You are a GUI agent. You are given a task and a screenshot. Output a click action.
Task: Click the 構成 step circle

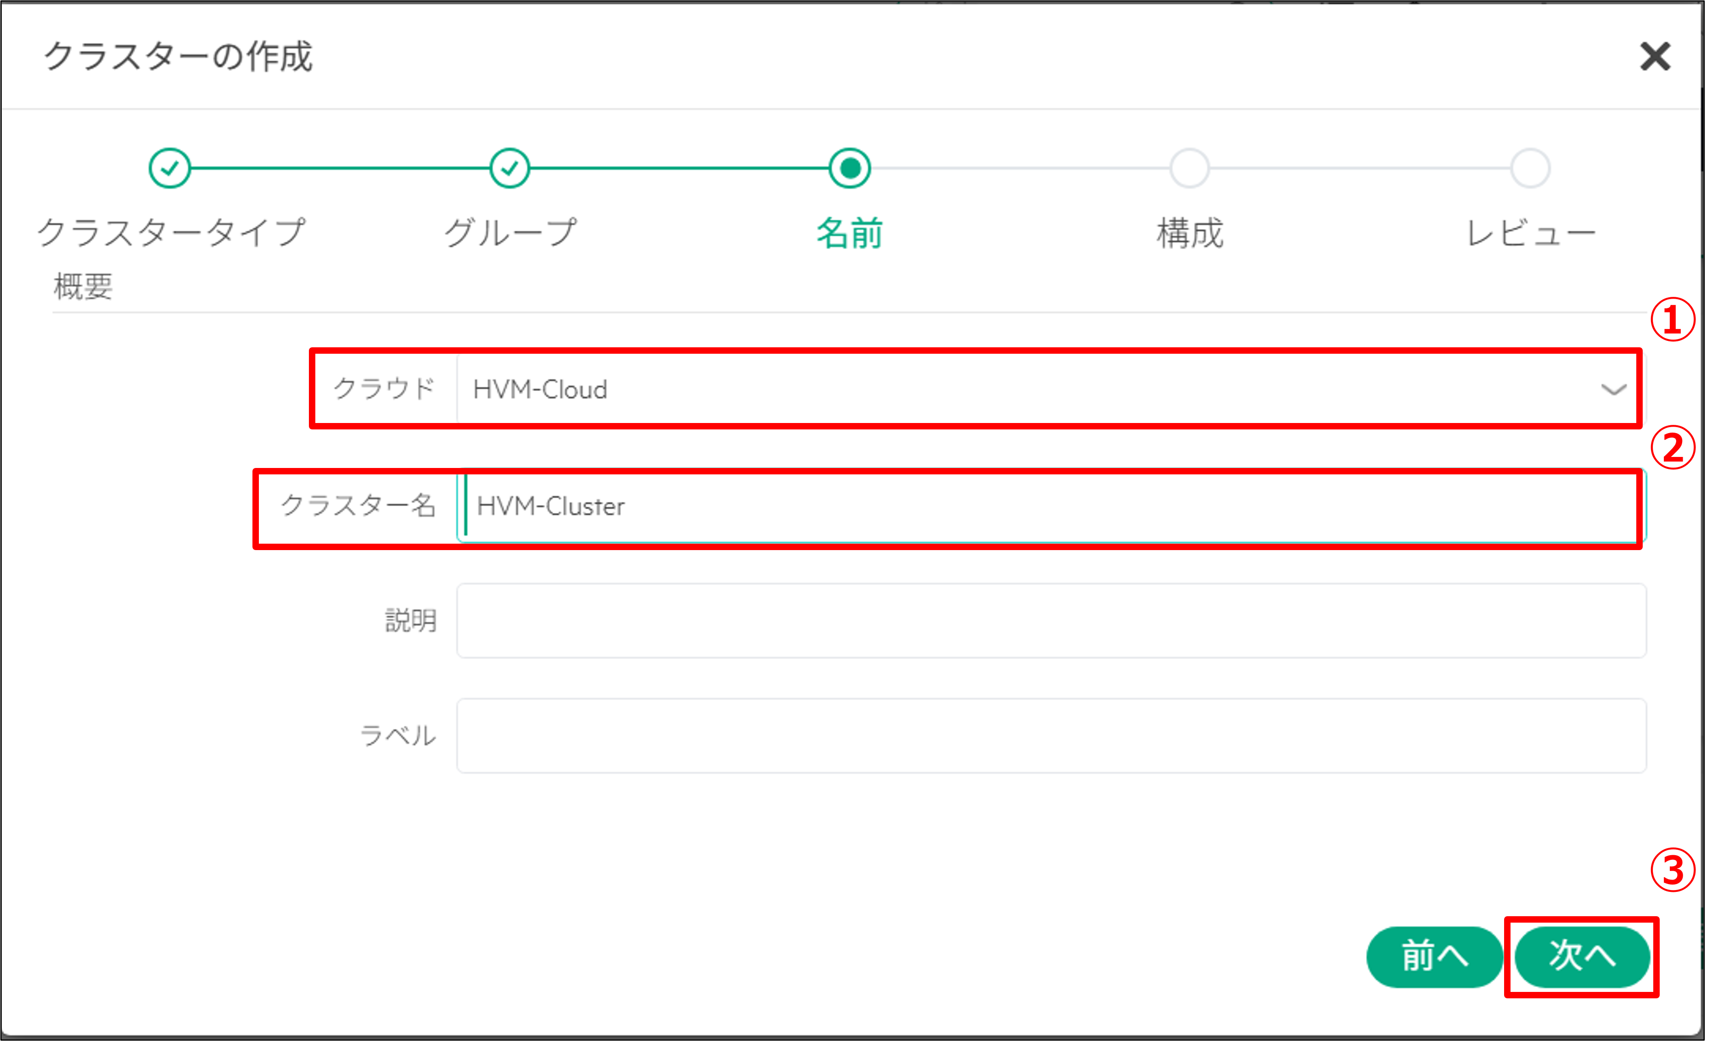click(1189, 168)
